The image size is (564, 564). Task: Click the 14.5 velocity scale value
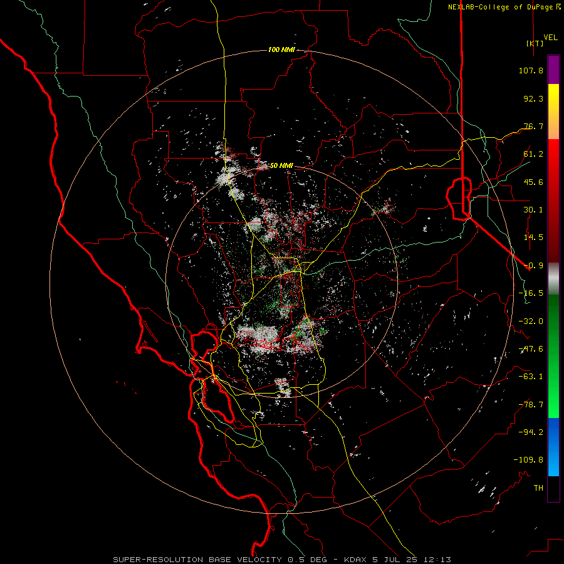point(533,238)
